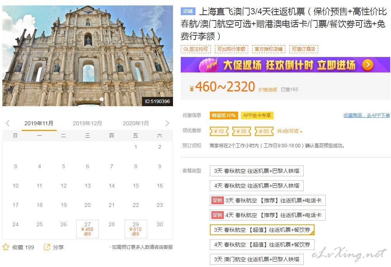Click the favorite star icon
391x267 pixels.
pos(6,247)
